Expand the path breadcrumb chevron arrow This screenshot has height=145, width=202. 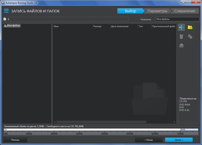(x=8, y=19)
